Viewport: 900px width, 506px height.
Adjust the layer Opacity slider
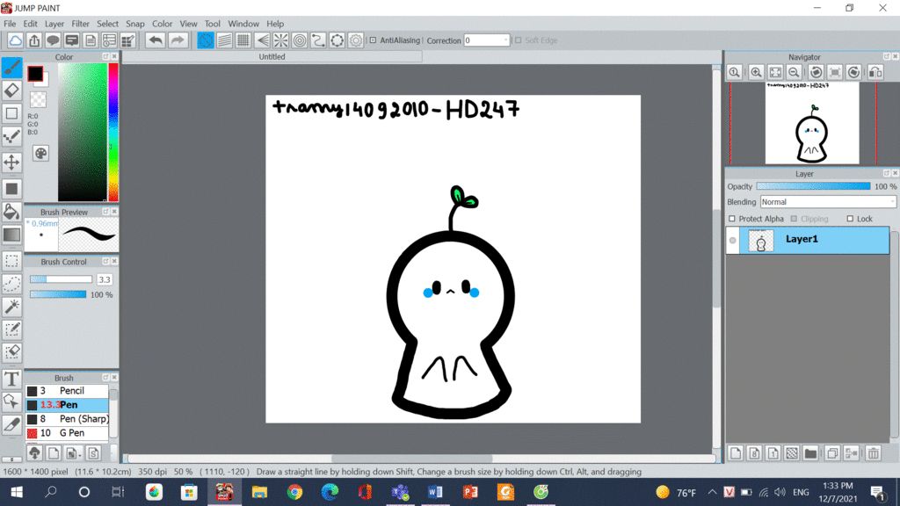pos(813,186)
